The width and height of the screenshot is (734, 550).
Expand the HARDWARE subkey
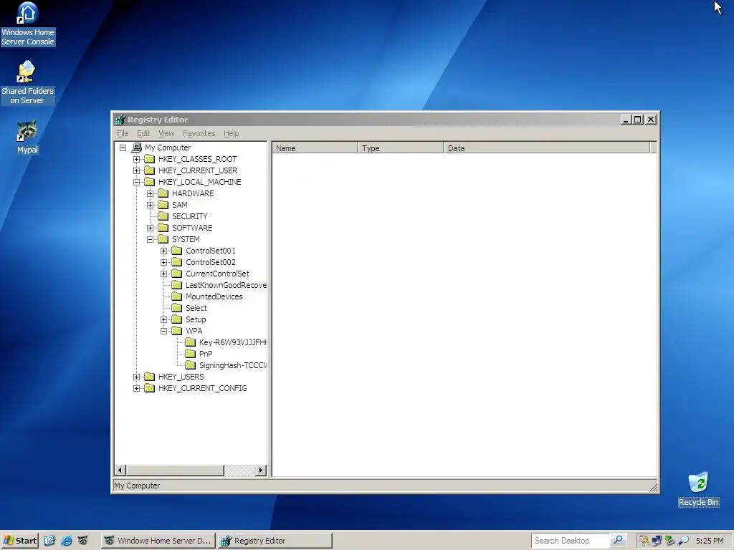(150, 193)
